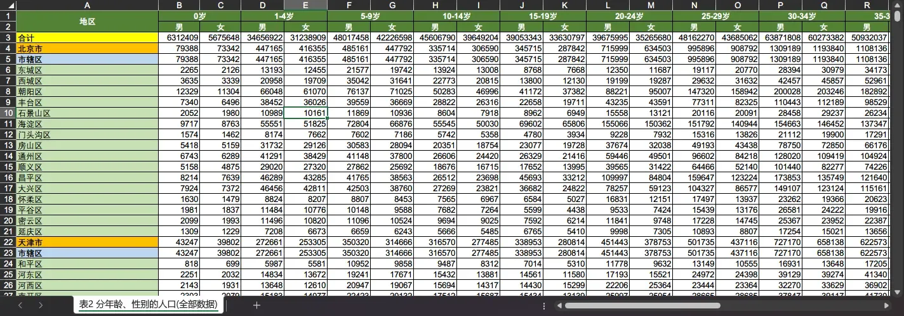This screenshot has width=904, height=316.
Task: Click the 10-14岁 age group header
Action: pos(456,16)
